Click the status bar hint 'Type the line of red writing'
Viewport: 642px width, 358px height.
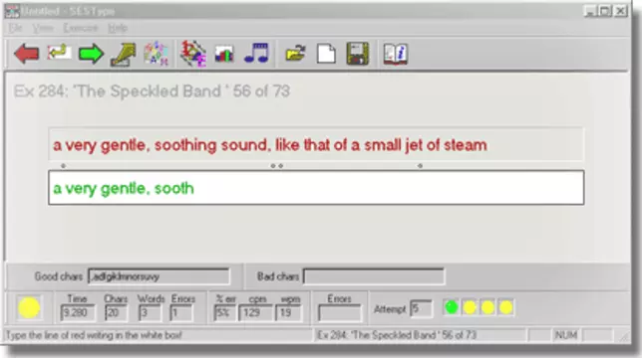tap(94, 335)
